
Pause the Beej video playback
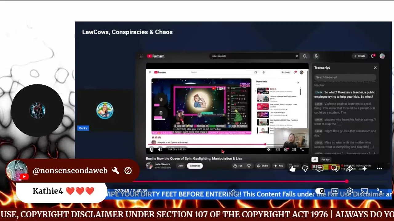coord(151,149)
